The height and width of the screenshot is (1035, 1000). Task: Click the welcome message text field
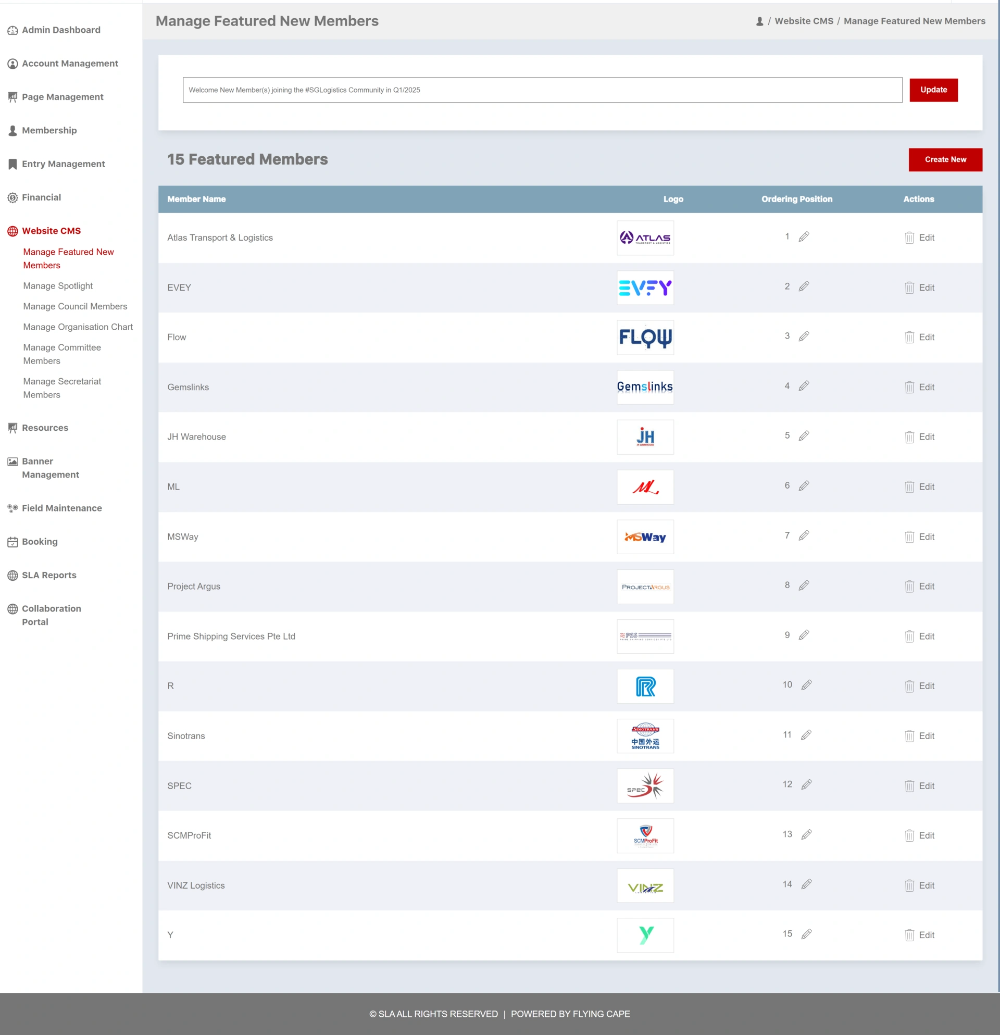click(542, 90)
